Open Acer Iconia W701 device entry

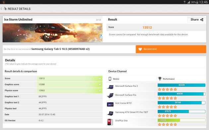point(123,103)
